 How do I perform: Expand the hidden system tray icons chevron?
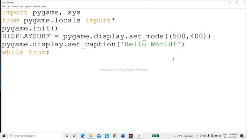click(x=197, y=136)
